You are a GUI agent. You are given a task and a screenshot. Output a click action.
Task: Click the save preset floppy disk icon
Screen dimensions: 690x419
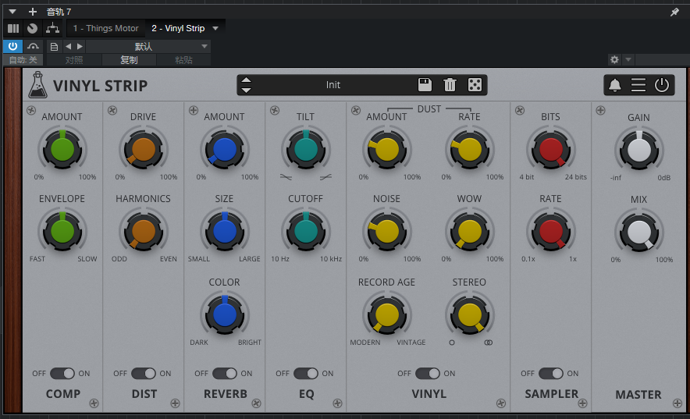(x=425, y=84)
